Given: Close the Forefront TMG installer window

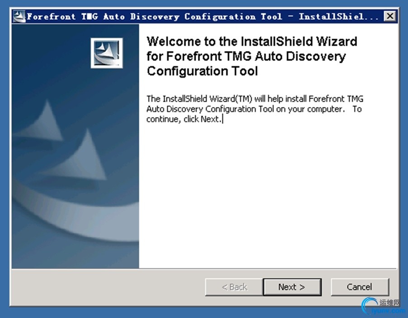Looking at the screenshot, I should click(390, 16).
